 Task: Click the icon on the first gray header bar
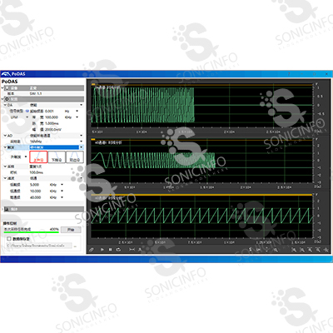7,88
